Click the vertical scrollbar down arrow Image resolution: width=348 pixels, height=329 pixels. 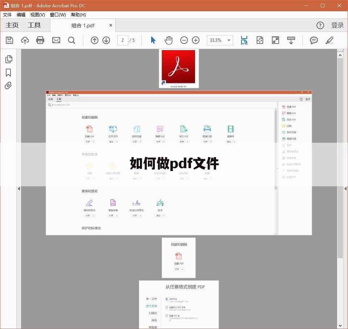click(340, 326)
